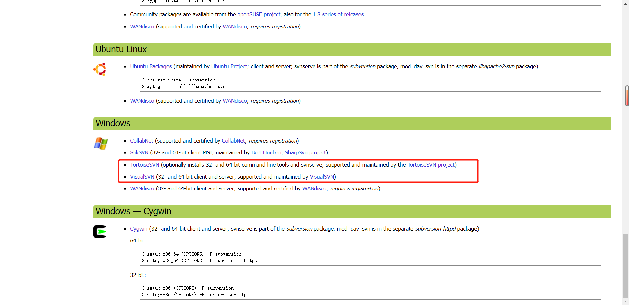Click the Ubuntu Linux section heading
Screen dimensions: 629x305
click(x=121, y=49)
